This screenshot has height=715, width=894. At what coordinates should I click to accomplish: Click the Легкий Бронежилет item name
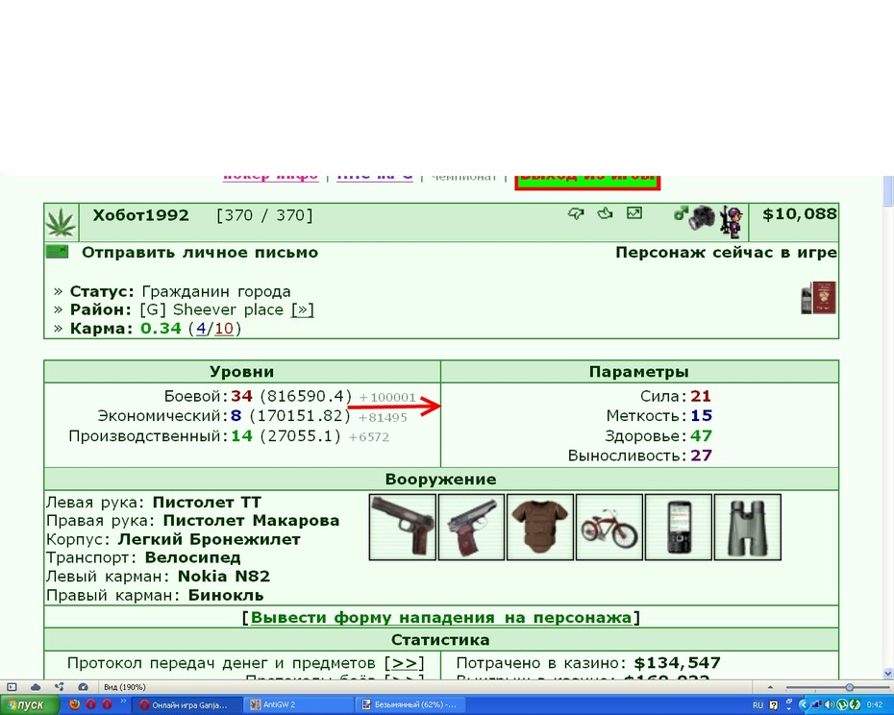pyautogui.click(x=210, y=539)
